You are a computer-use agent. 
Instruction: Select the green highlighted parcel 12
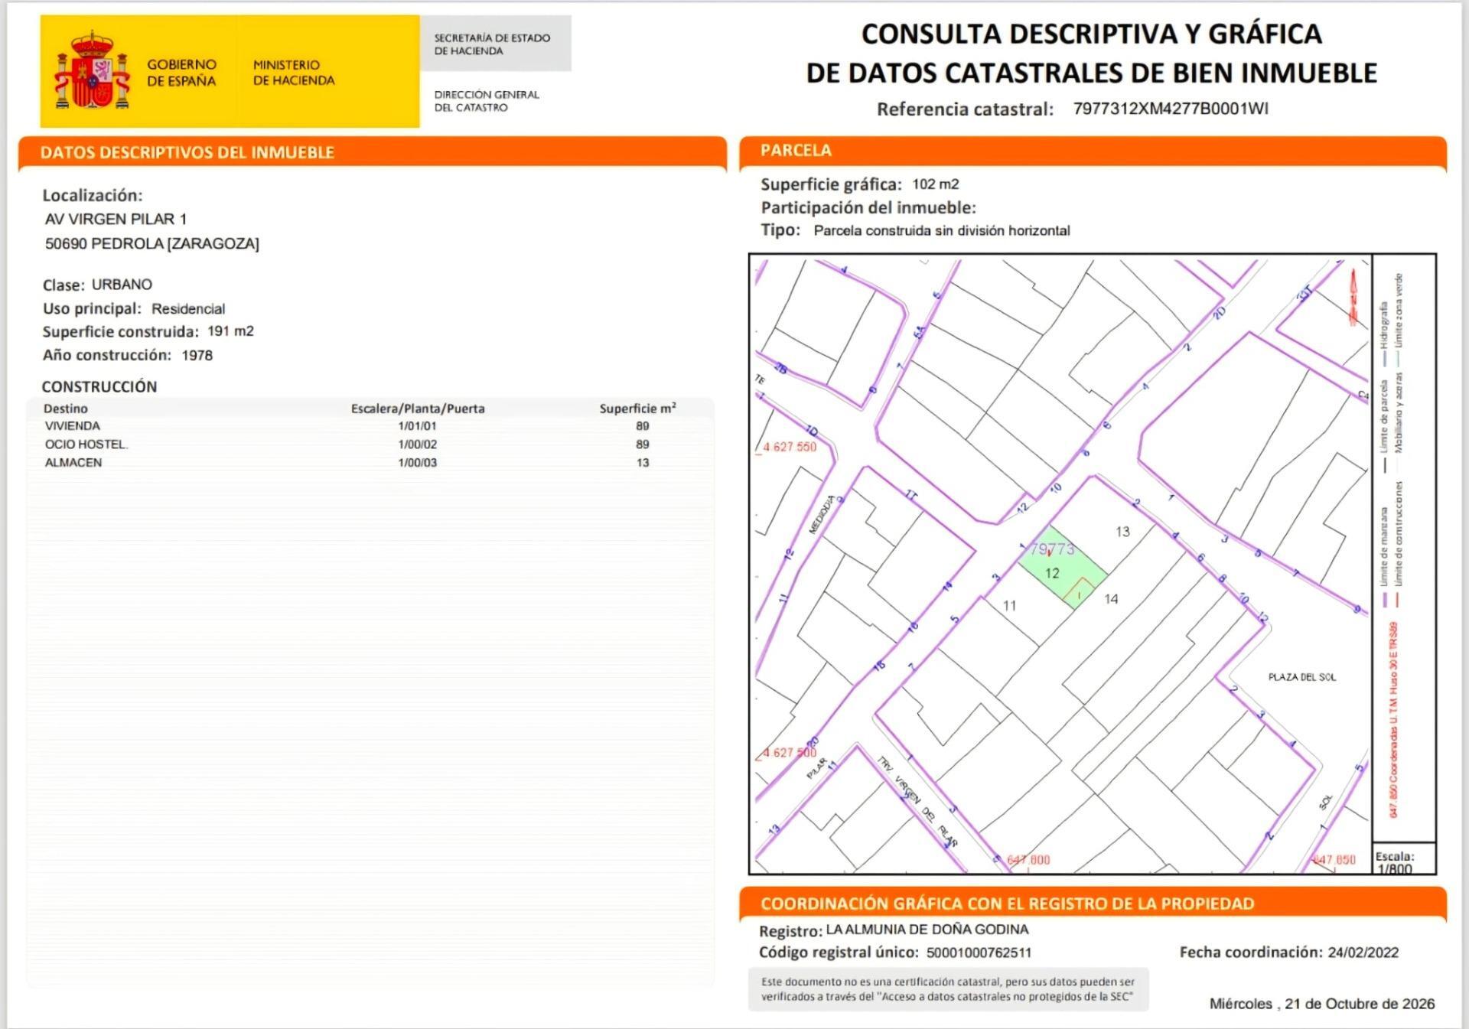1062,568
